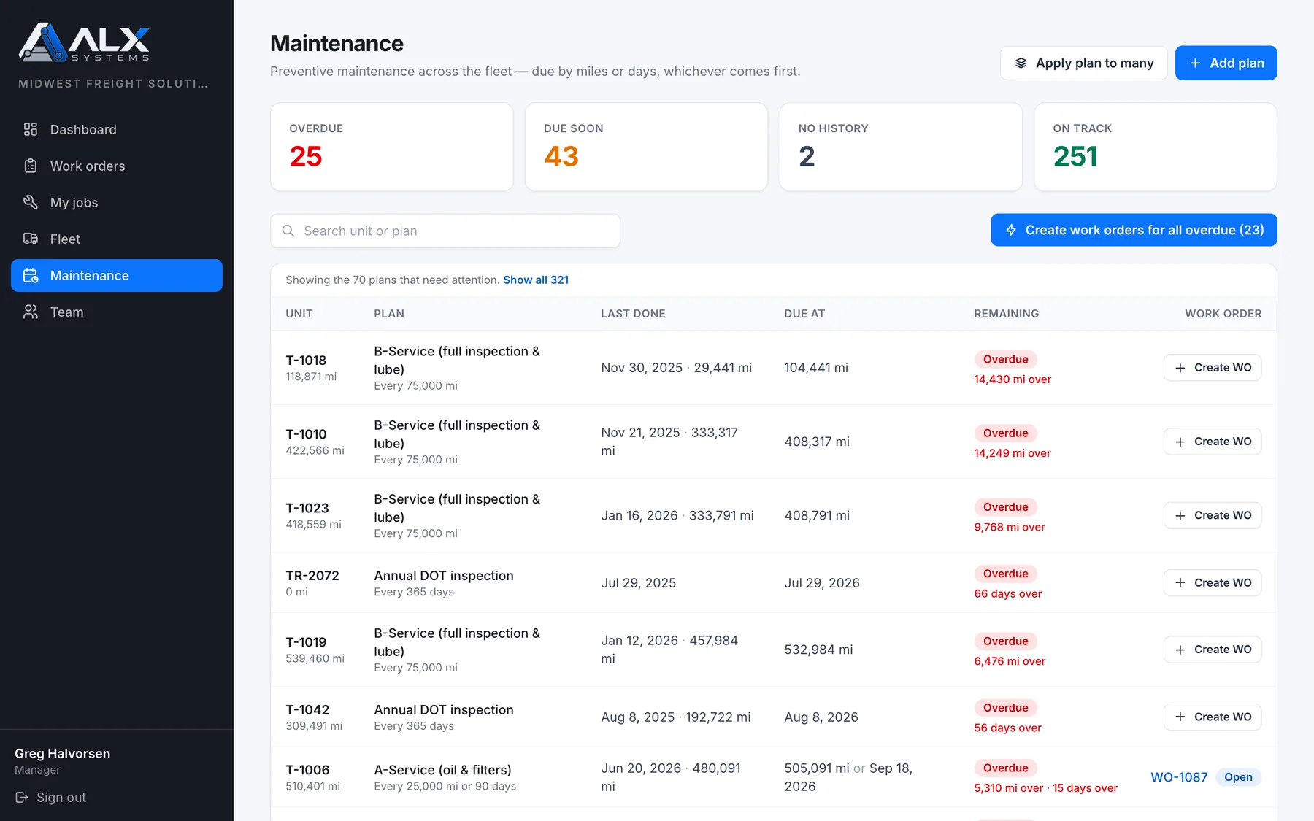Click the plus icon on Add plan
The width and height of the screenshot is (1314, 821).
tap(1195, 63)
